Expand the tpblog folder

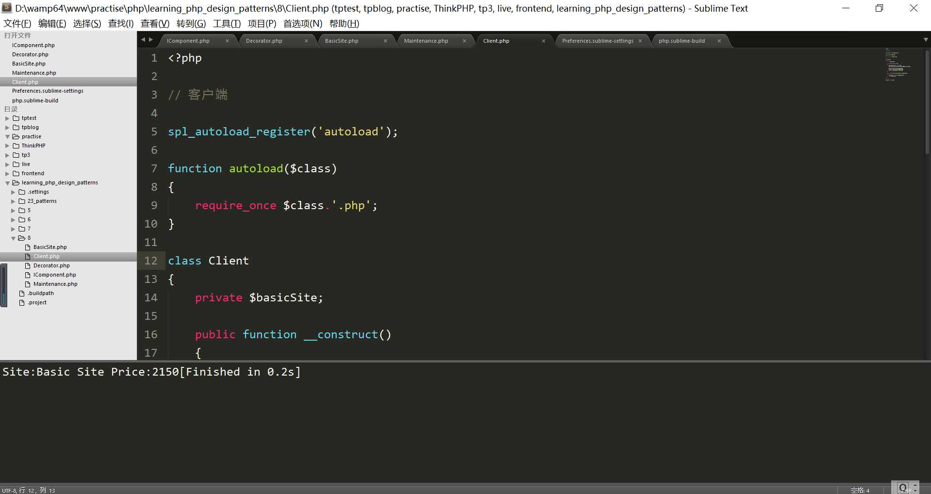pos(7,127)
